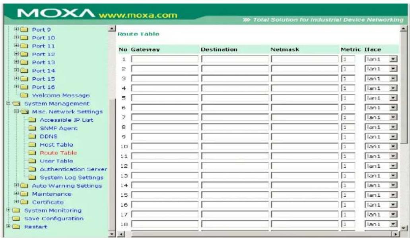Click the folder icon beside User Table
This screenshot has width=410, height=238.
(x=32, y=161)
